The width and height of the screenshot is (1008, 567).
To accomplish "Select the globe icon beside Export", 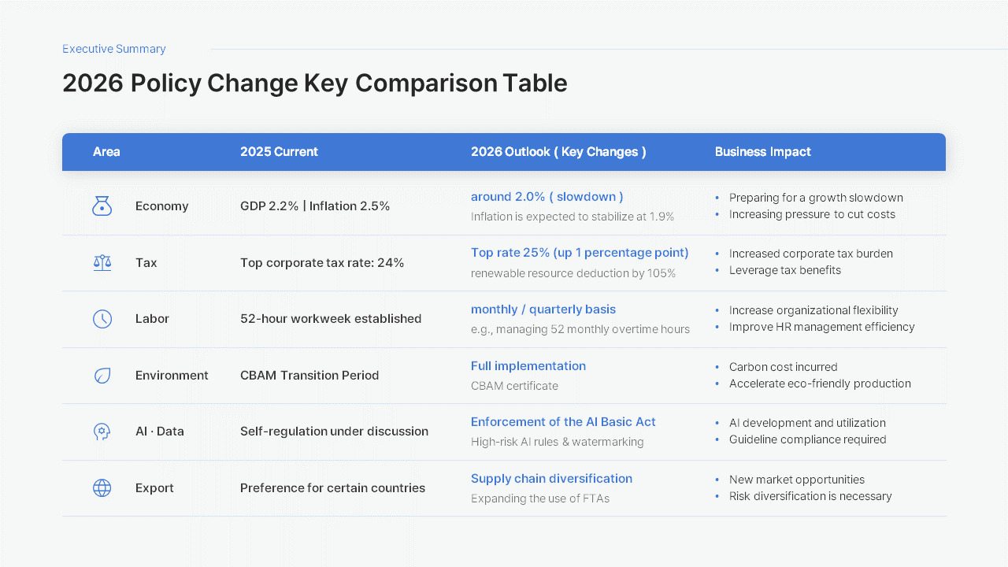I will point(102,487).
